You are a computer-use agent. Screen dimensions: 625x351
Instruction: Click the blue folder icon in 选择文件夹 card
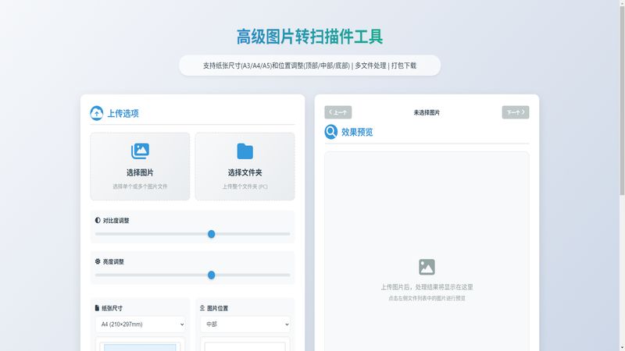[x=245, y=151]
